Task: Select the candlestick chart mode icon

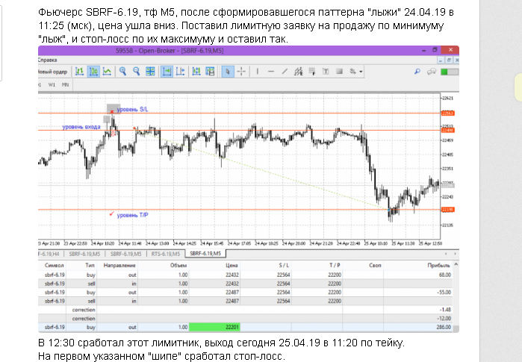Action: (x=93, y=72)
